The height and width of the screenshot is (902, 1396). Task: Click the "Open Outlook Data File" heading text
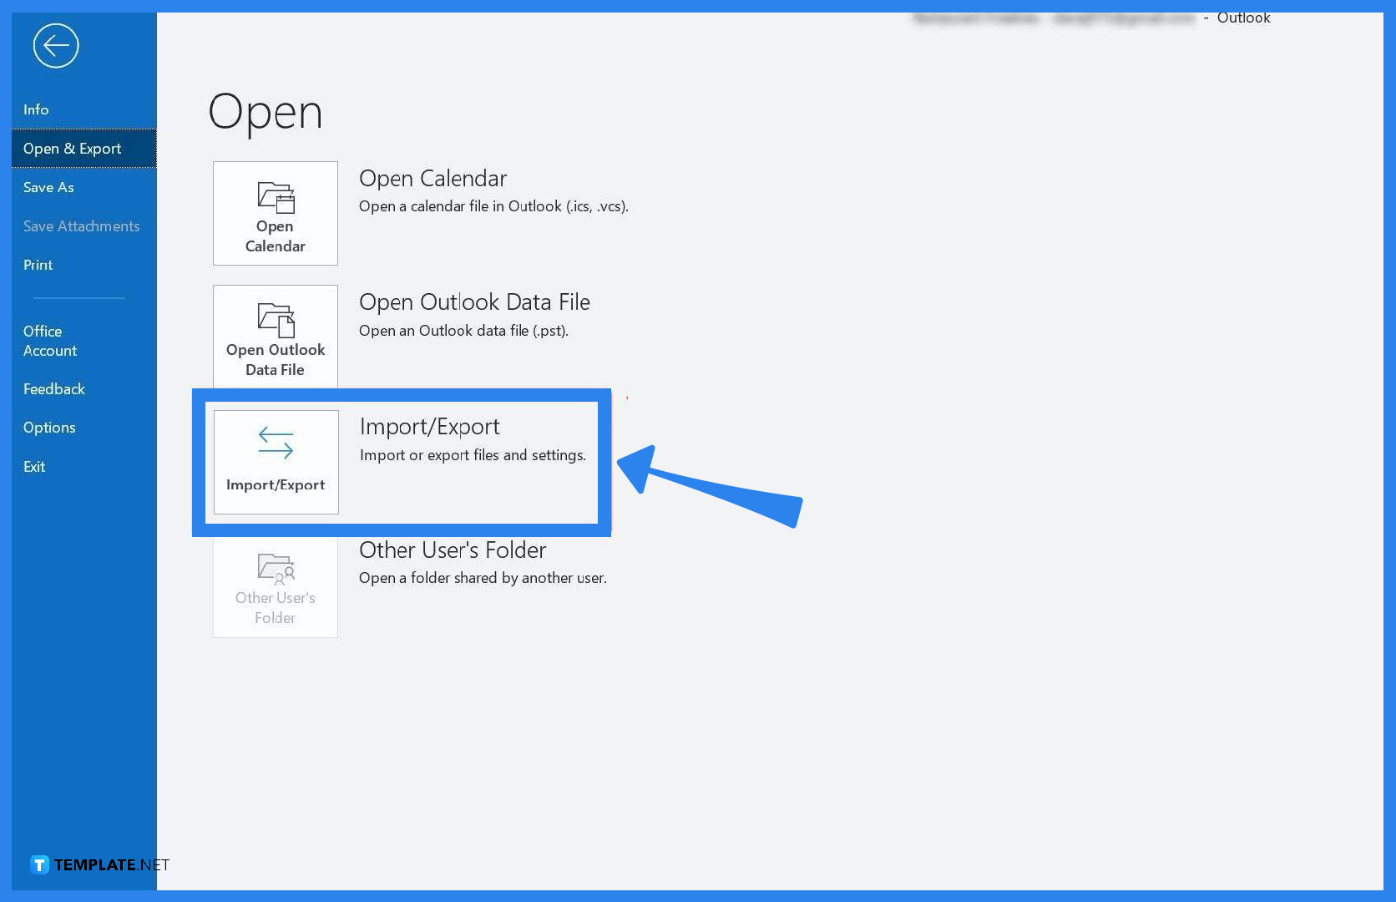point(474,302)
